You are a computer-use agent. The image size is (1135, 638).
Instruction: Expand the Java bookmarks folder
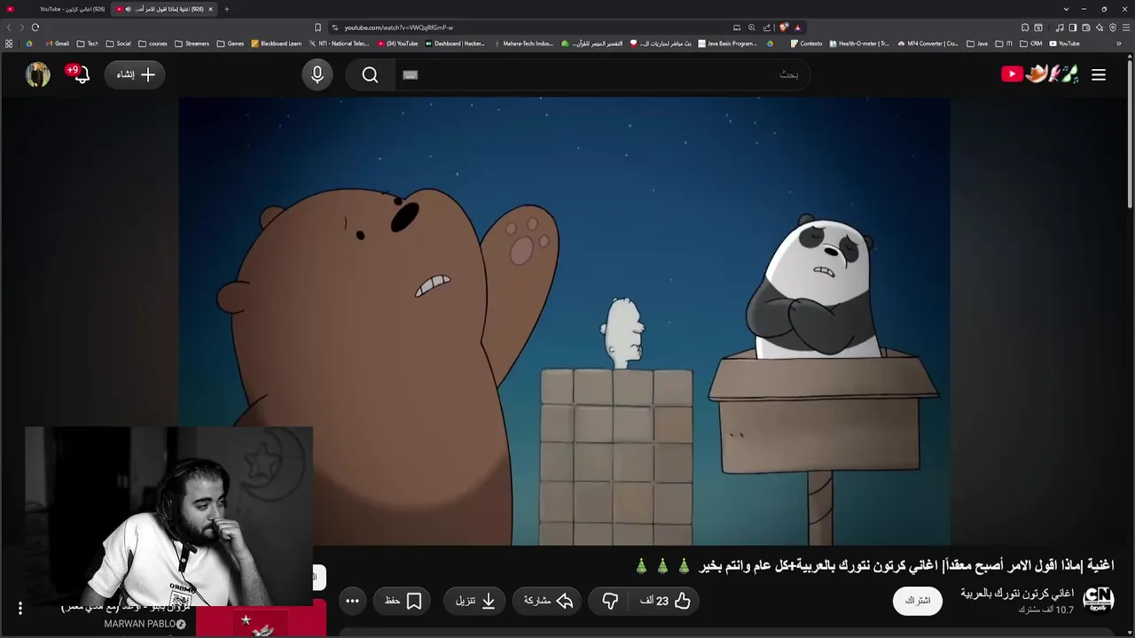(977, 43)
